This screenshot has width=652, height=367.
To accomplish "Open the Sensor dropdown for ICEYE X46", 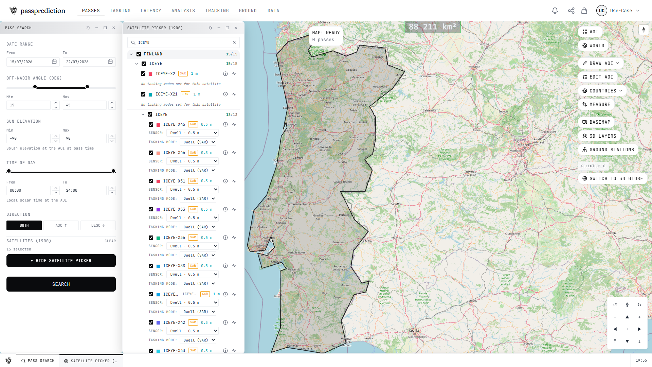I will [193, 161].
